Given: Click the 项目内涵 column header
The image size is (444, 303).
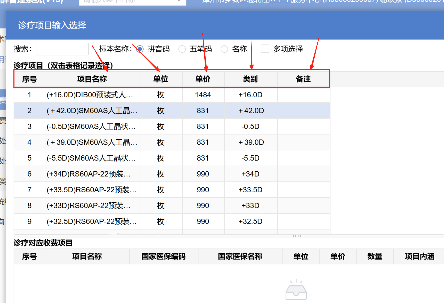Looking at the screenshot, I should (x=419, y=256).
